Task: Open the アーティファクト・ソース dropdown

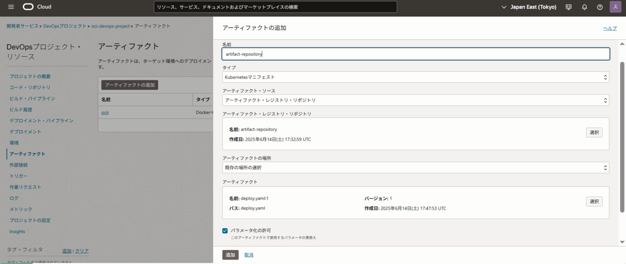Action: pyautogui.click(x=416, y=100)
